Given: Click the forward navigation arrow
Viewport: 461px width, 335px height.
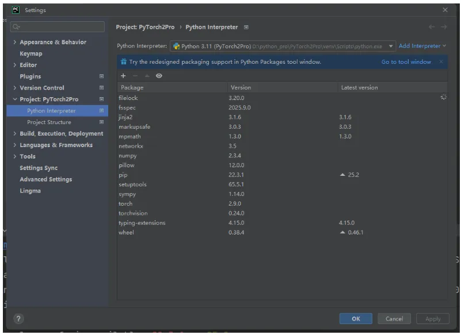Looking at the screenshot, I should pos(444,27).
